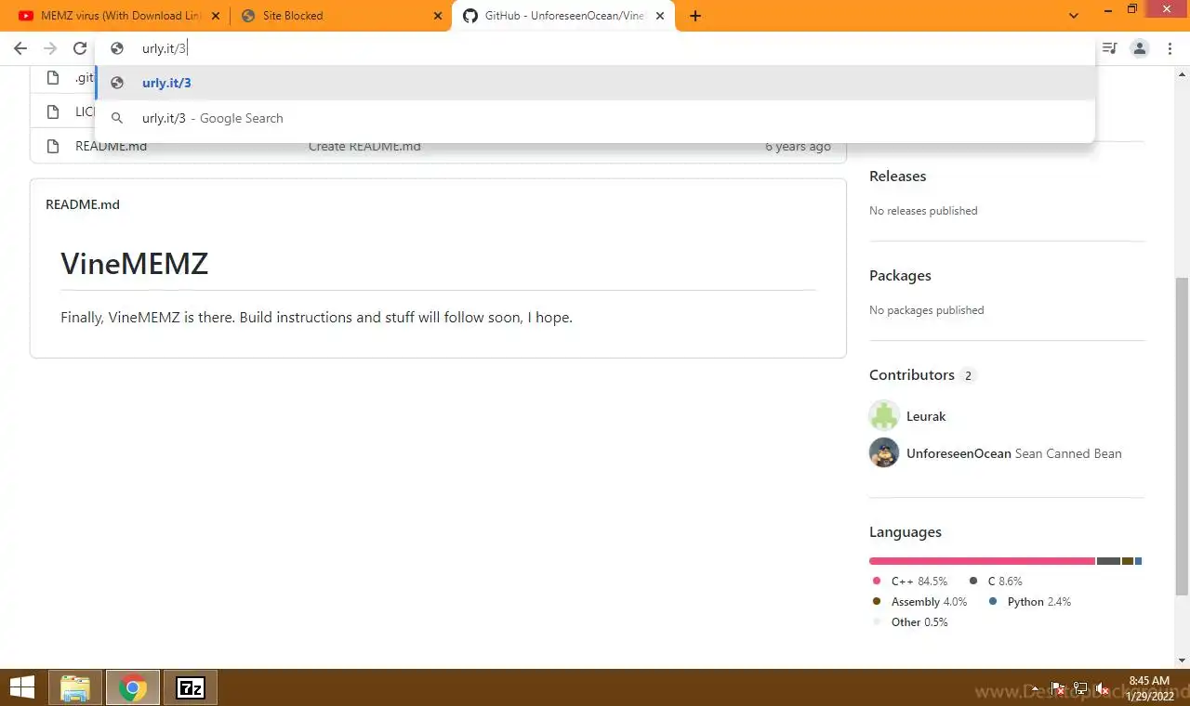Close the MEMZ virus YouTube tab

(x=215, y=16)
